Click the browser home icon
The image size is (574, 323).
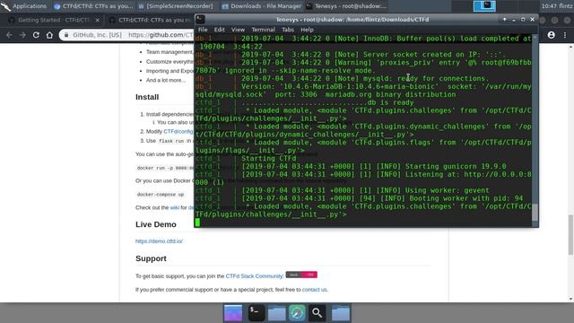(49, 35)
